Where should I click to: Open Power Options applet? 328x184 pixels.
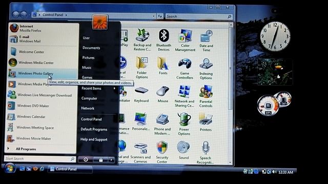tap(184, 124)
